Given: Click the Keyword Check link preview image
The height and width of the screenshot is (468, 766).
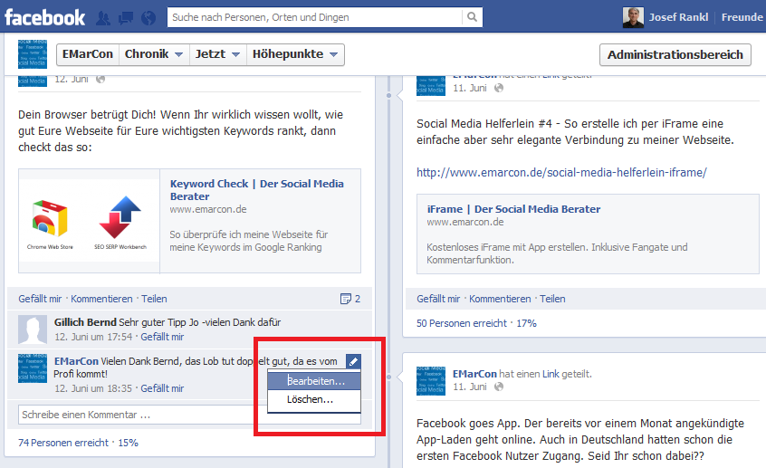Looking at the screenshot, I should 90,221.
